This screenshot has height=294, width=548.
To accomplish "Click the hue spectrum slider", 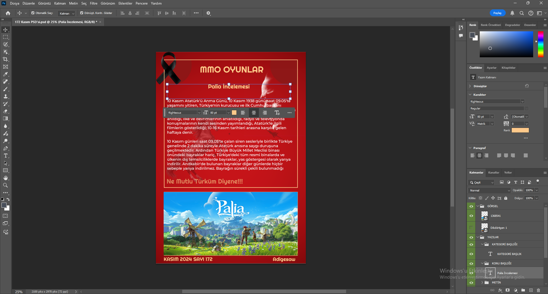I will [541, 44].
